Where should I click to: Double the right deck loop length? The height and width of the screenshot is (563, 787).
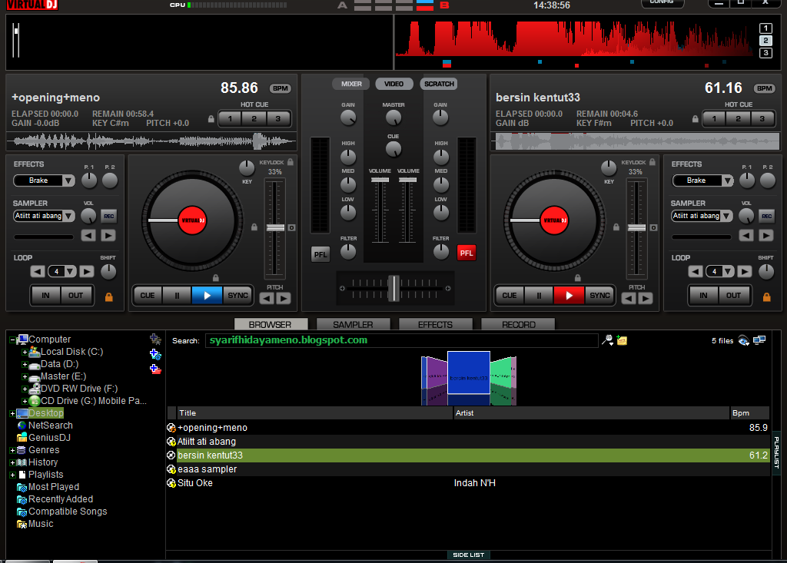click(744, 271)
